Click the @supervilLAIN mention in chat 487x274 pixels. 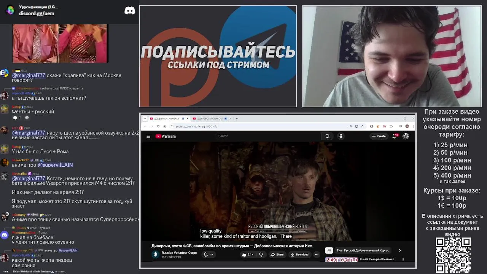pyautogui.click(x=55, y=165)
